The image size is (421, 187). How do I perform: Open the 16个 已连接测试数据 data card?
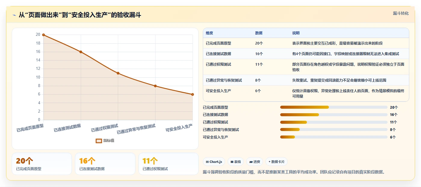pos(105,164)
